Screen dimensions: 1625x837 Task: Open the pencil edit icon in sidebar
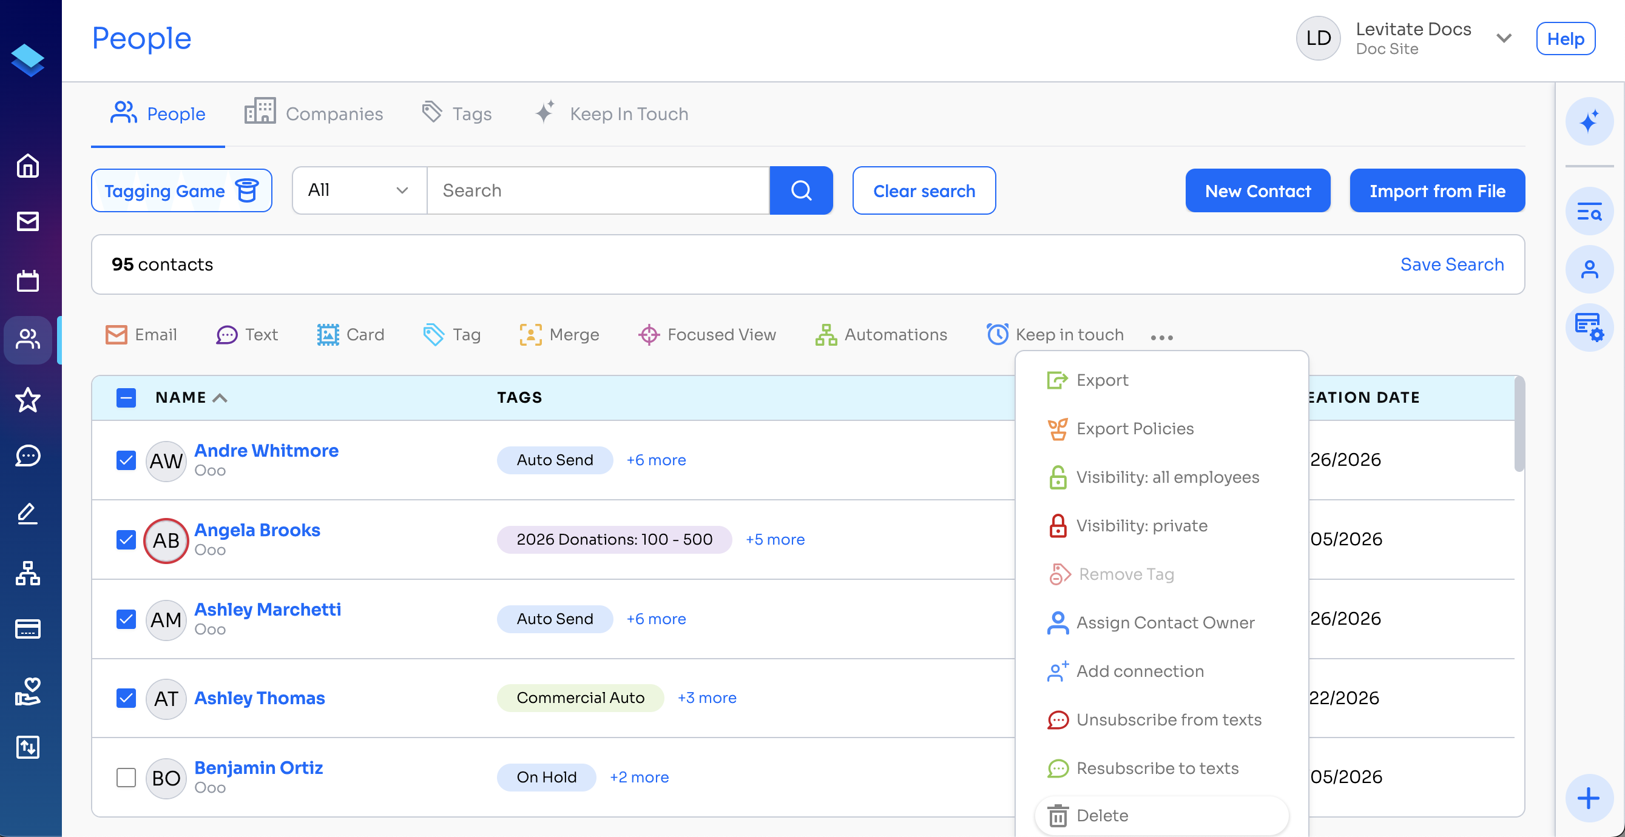28,514
